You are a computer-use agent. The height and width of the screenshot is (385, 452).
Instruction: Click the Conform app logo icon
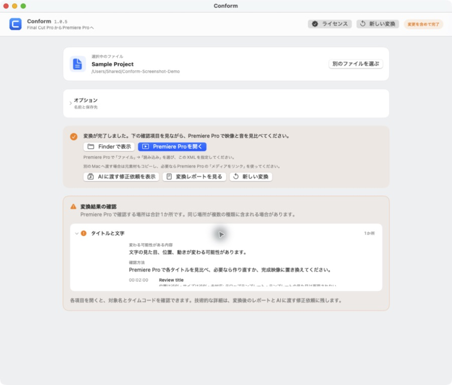(x=15, y=24)
